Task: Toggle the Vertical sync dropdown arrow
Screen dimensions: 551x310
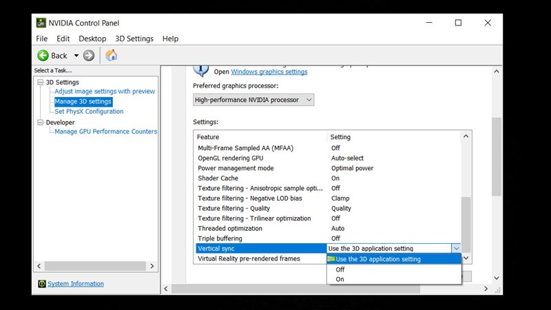Action: [x=456, y=249]
